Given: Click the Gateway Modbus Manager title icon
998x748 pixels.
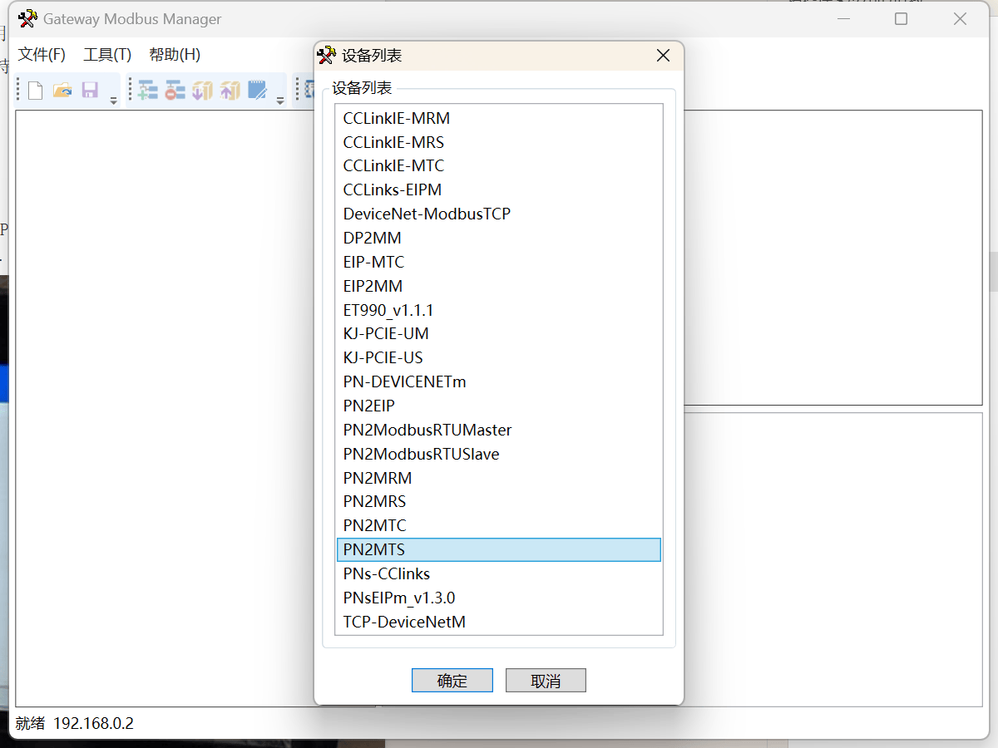Looking at the screenshot, I should pos(27,18).
